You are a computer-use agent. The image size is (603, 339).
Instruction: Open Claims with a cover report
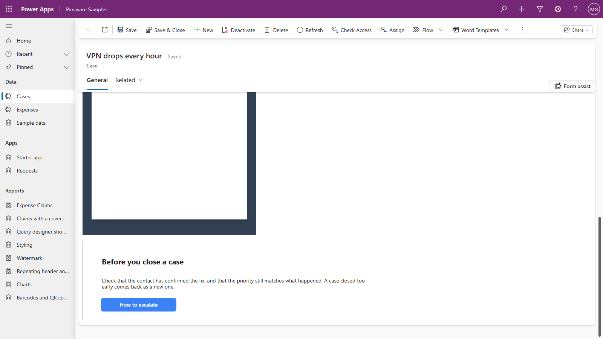38,218
